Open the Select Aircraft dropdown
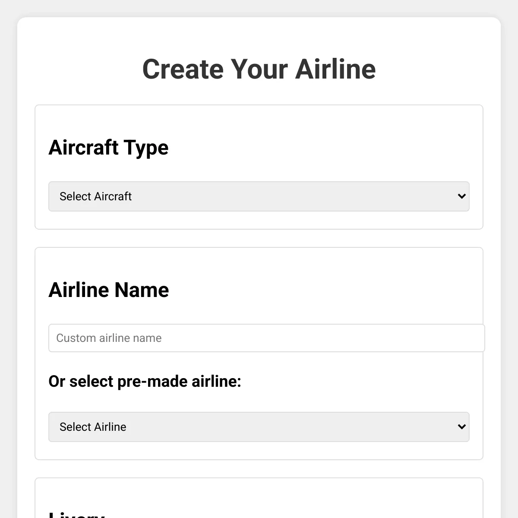Screen dimensions: 518x518 pyautogui.click(x=259, y=196)
